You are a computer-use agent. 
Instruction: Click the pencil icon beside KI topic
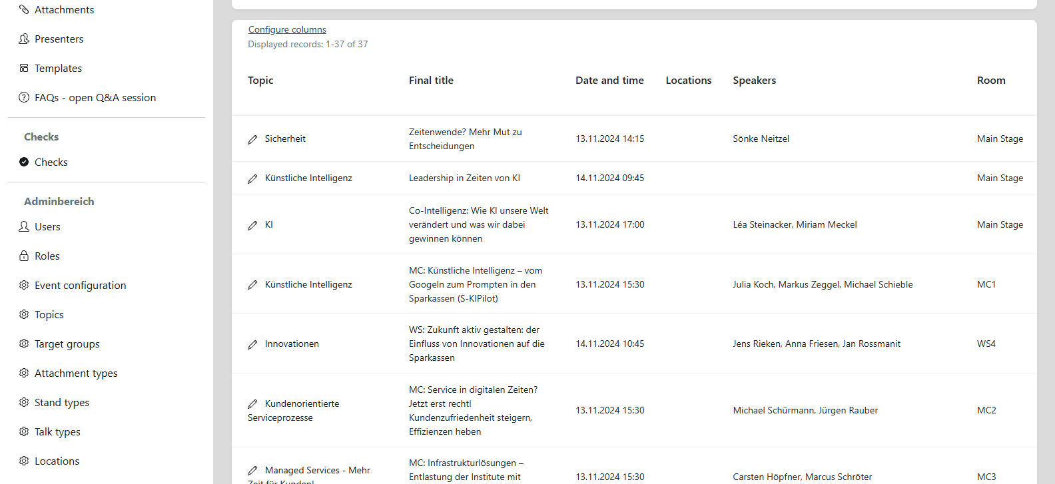252,226
